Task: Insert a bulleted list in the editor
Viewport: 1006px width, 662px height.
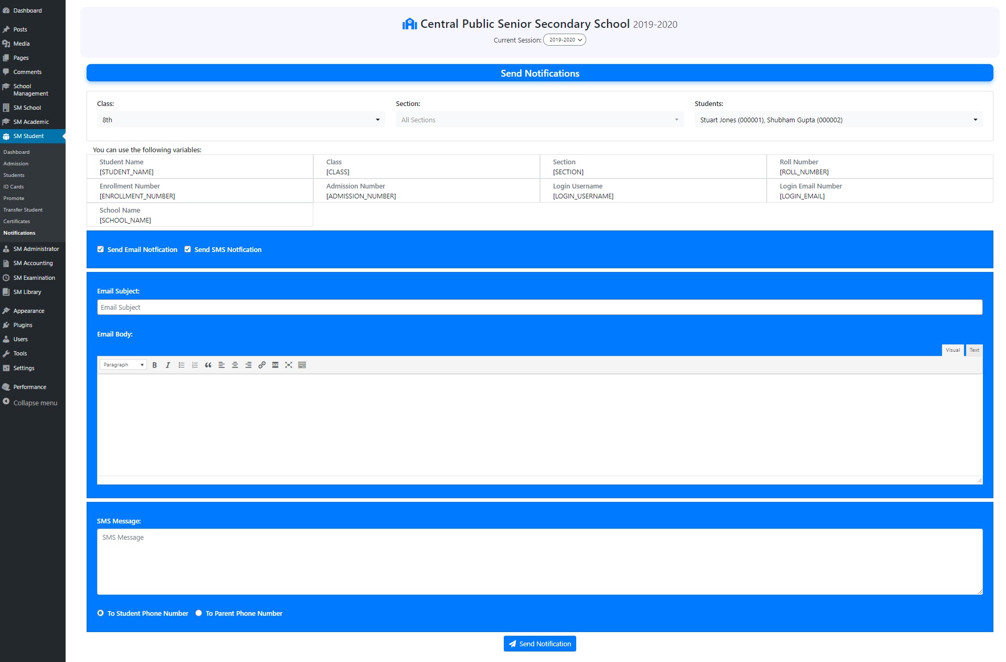Action: point(182,365)
